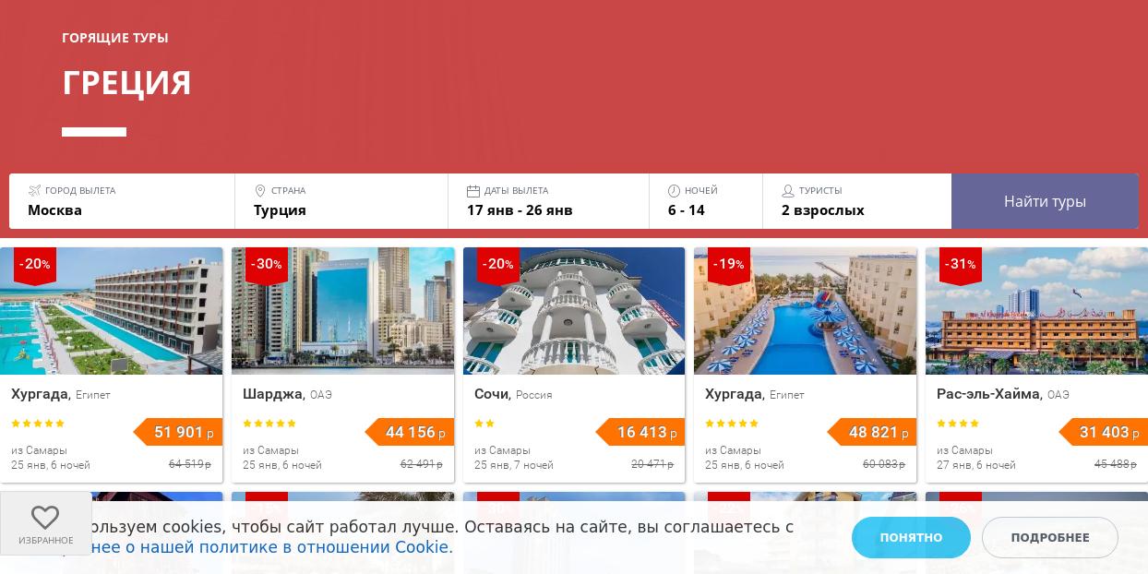Open the departure dates field 17 янв - 26 янв
The image size is (1148, 574).
pos(549,201)
